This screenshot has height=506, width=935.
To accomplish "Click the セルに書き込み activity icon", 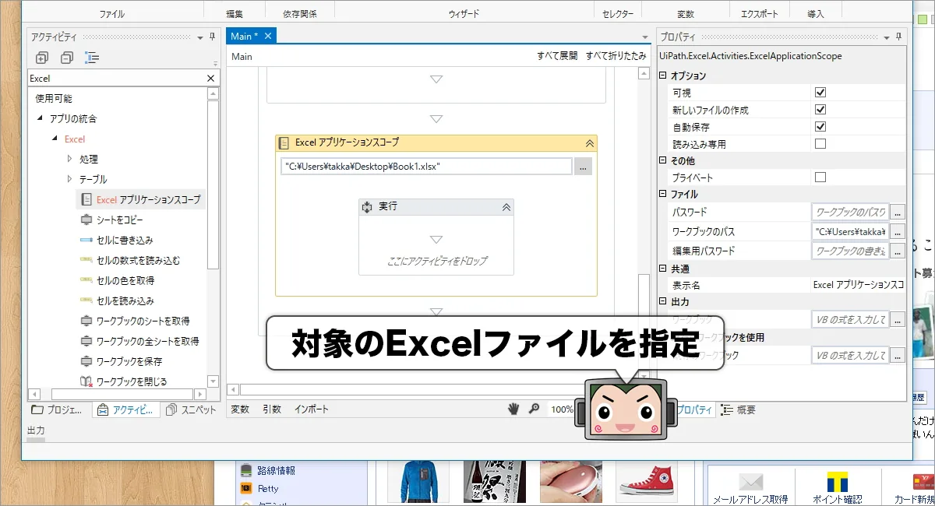I will point(86,241).
